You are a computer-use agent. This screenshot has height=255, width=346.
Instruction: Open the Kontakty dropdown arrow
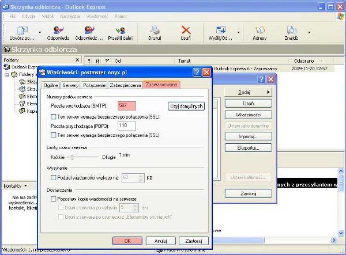point(25,185)
